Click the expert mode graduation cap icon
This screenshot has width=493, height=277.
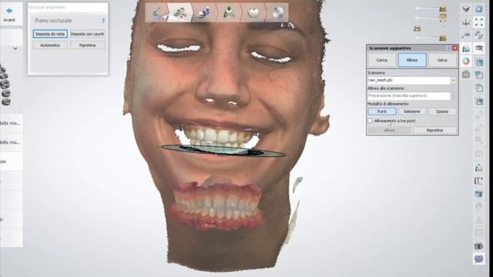(479, 48)
